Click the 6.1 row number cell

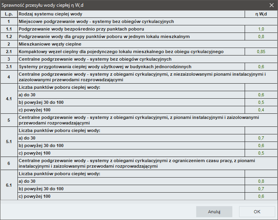click(x=9, y=185)
